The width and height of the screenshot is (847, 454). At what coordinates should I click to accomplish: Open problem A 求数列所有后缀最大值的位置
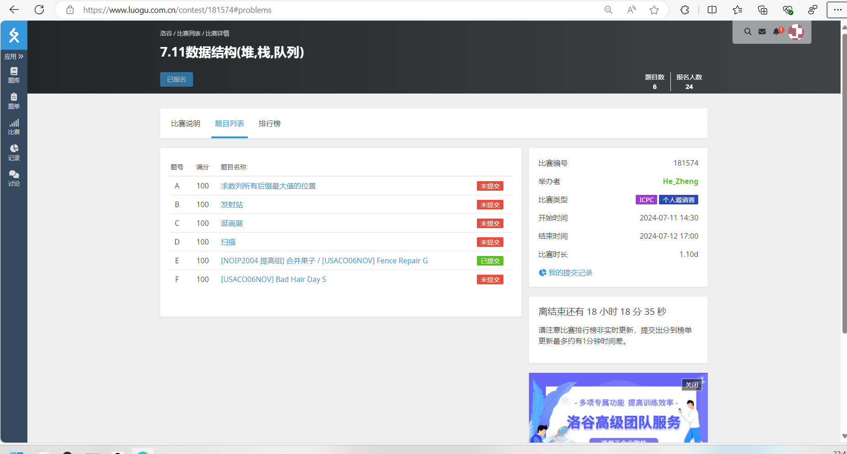click(268, 186)
